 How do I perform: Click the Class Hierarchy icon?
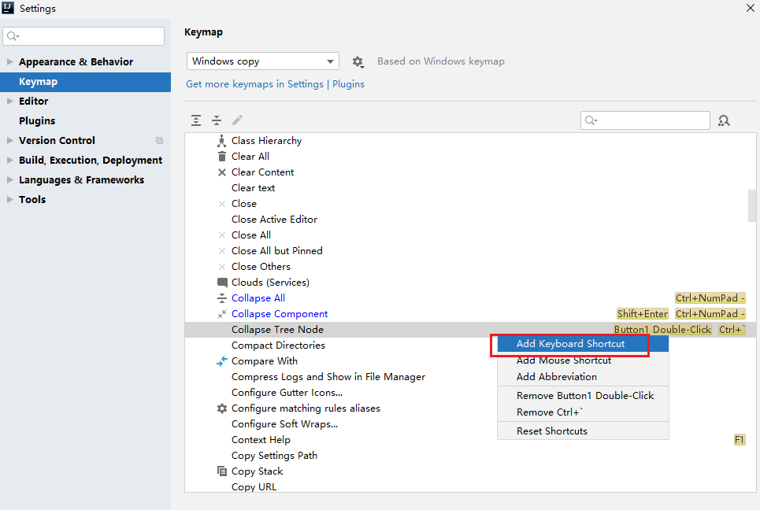221,141
